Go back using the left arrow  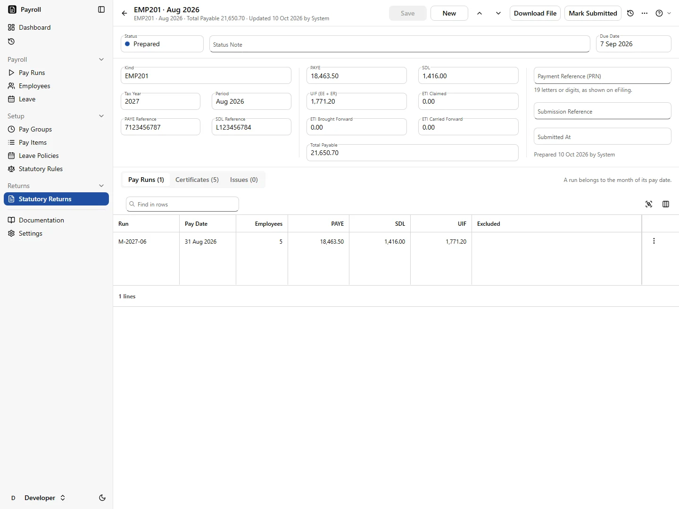124,13
